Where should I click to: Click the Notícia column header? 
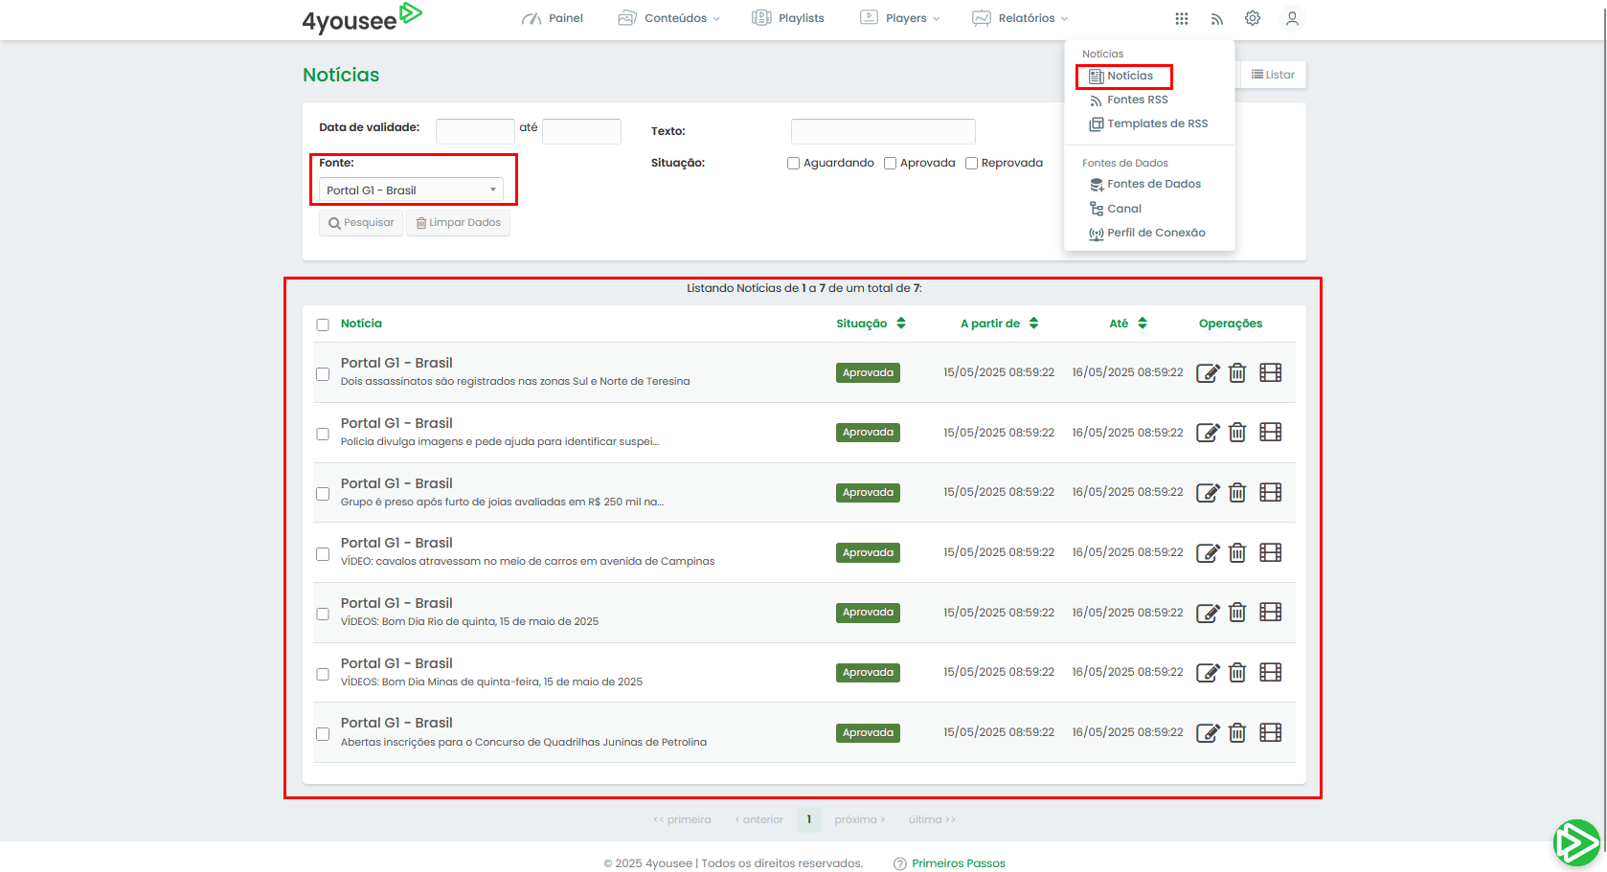[361, 324]
